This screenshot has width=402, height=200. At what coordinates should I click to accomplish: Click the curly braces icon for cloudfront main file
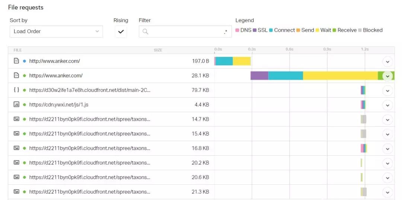click(16, 90)
